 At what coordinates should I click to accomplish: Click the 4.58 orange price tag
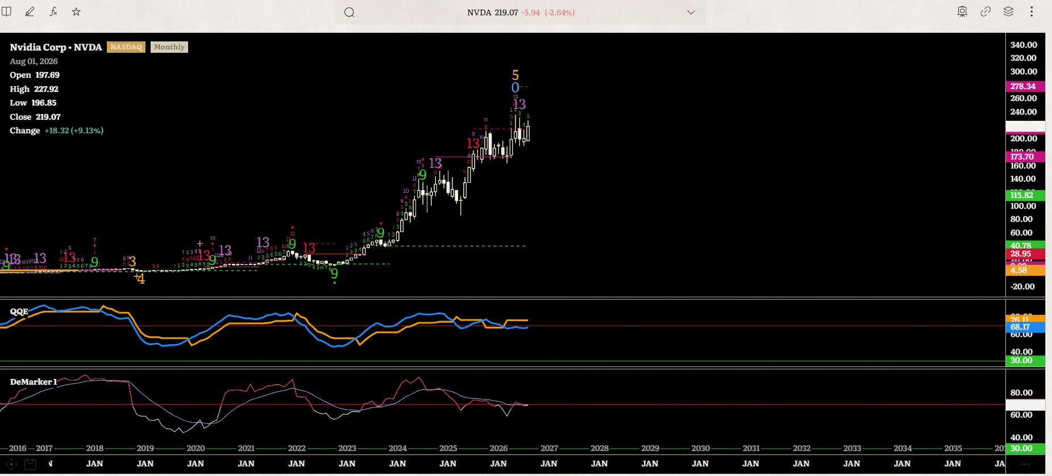pyautogui.click(x=1025, y=270)
